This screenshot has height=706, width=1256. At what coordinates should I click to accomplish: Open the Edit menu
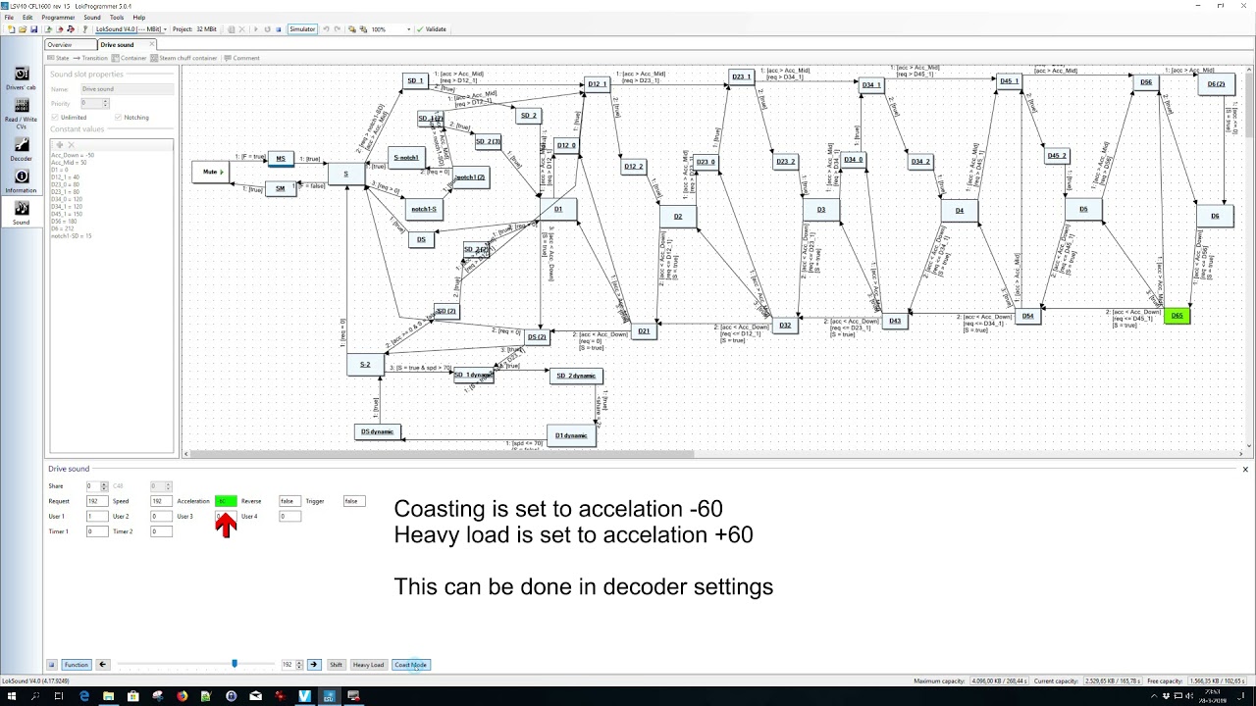click(27, 17)
